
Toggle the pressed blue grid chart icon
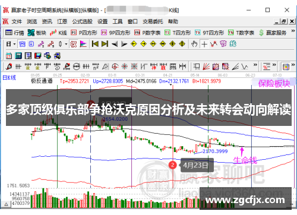coord(22,44)
